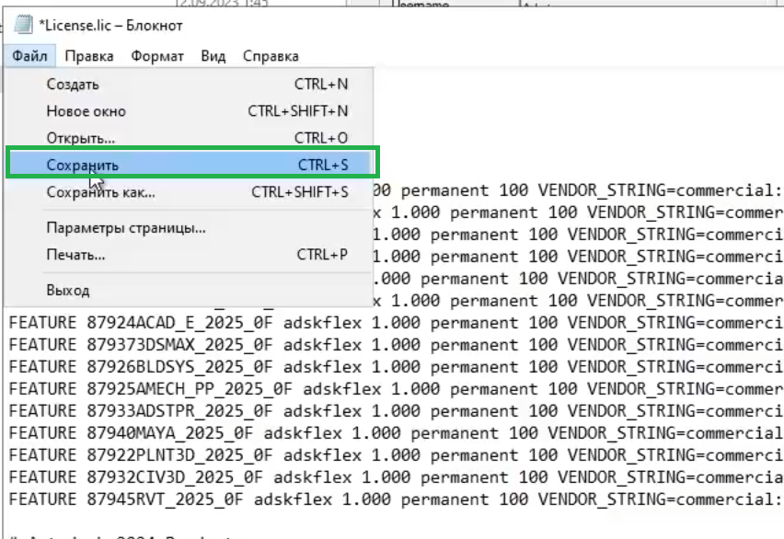Open the Справка menu
The width and height of the screenshot is (784, 539).
[271, 56]
